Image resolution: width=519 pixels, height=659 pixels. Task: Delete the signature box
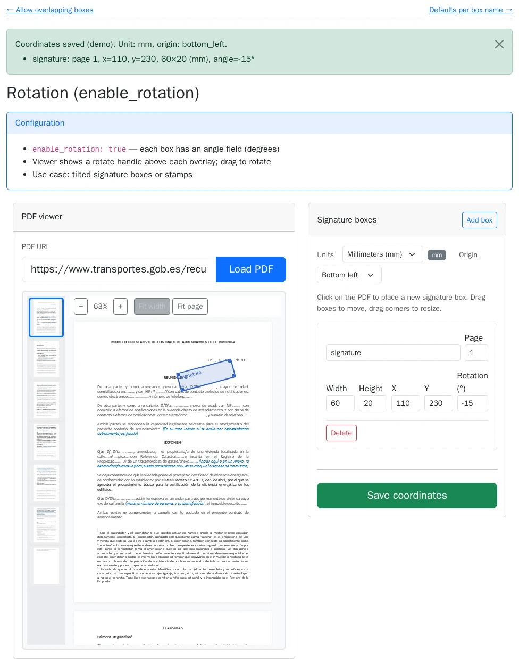[341, 433]
